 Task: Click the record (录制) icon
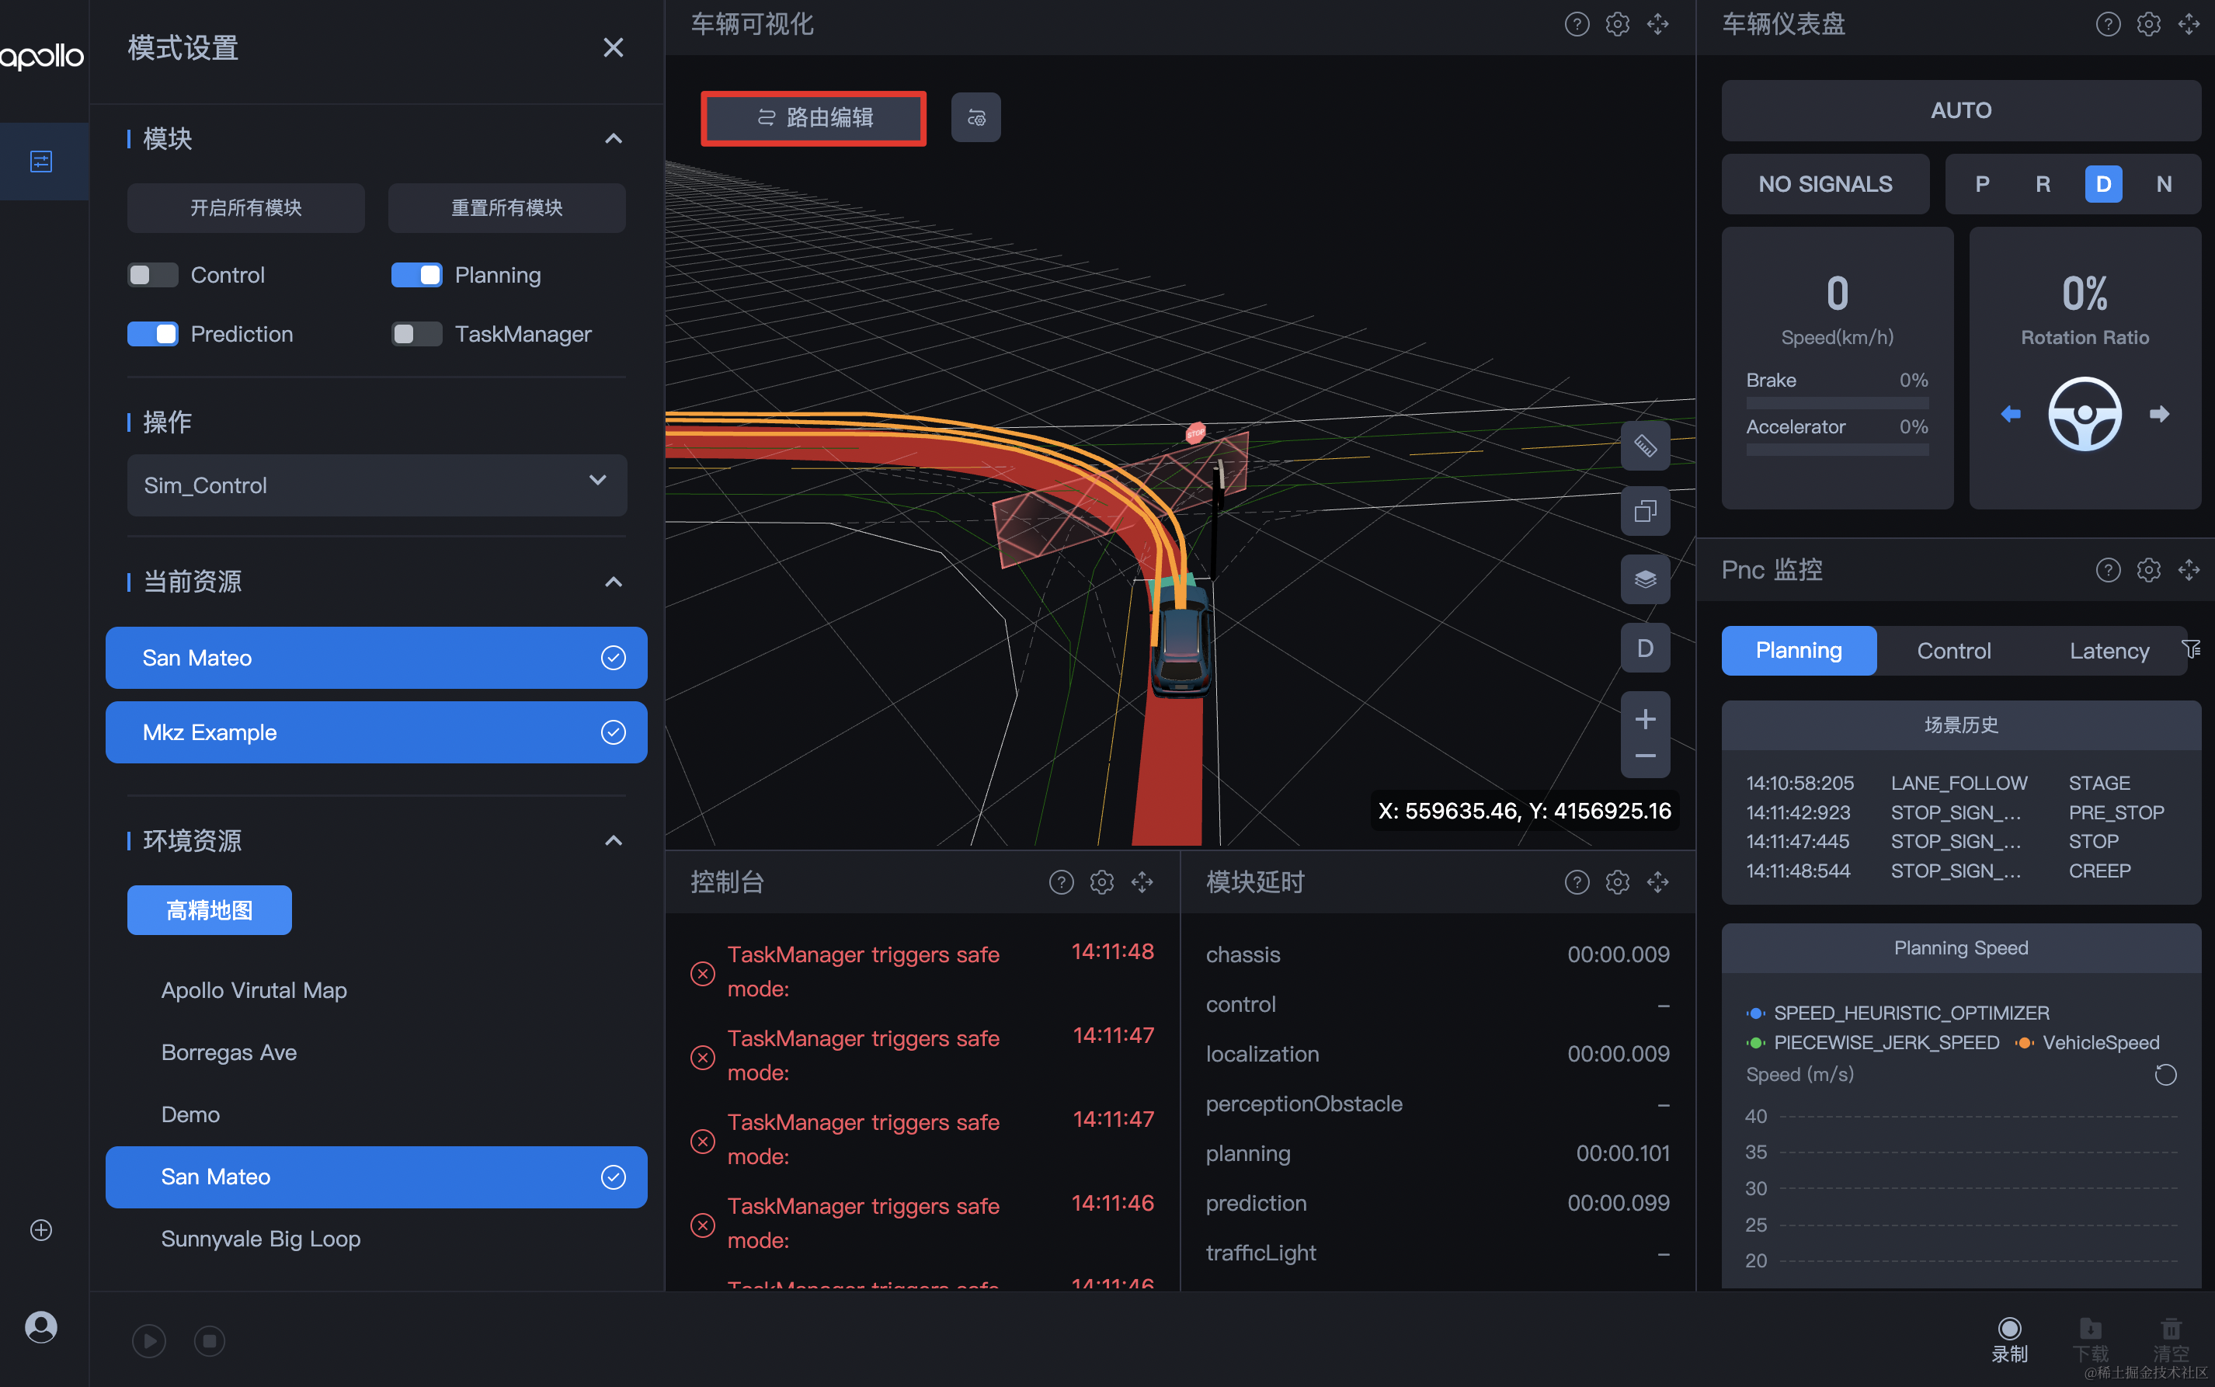tap(2008, 1330)
